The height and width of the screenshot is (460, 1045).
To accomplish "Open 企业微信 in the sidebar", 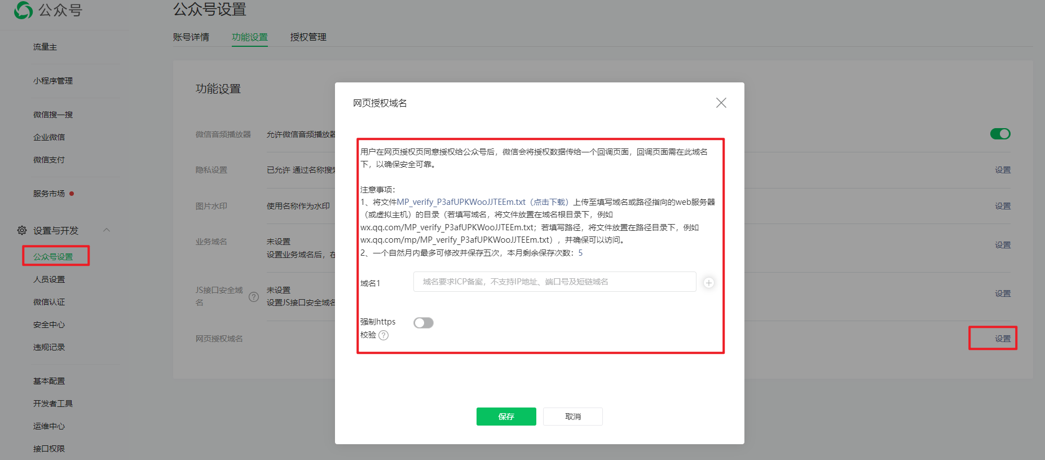I will [49, 137].
